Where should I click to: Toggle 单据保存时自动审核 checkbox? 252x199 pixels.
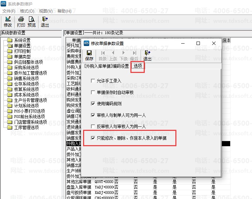coord(93,92)
